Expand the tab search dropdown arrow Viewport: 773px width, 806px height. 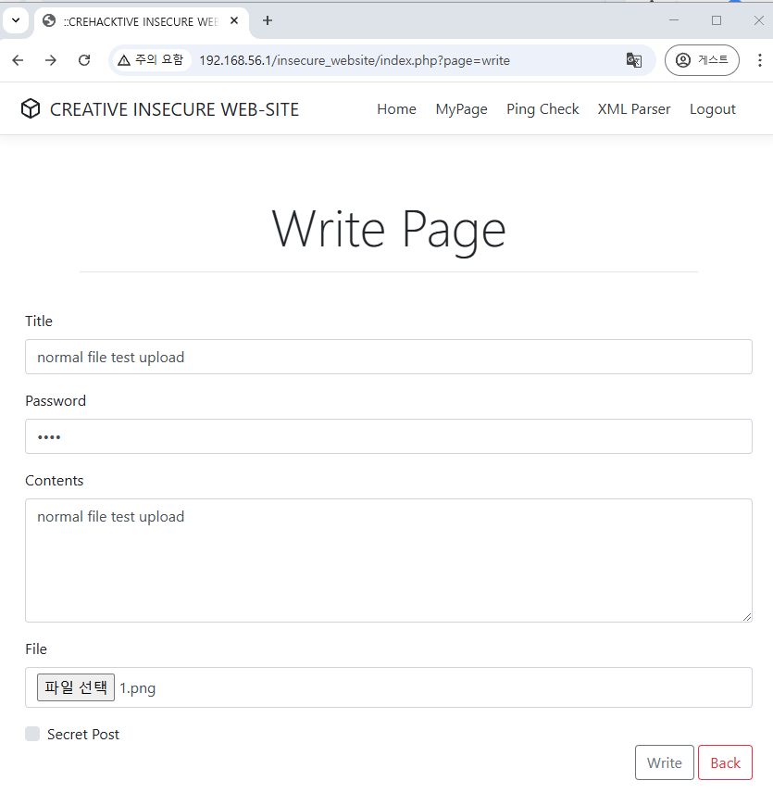tap(16, 20)
